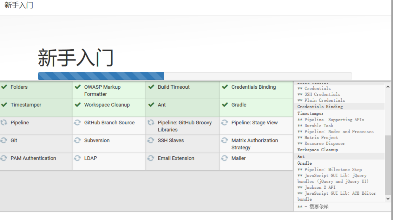Viewport: 393px width, 220px height.
Task: Click the '** Pipeline: Milestone Step' log line
Action: click(x=330, y=170)
